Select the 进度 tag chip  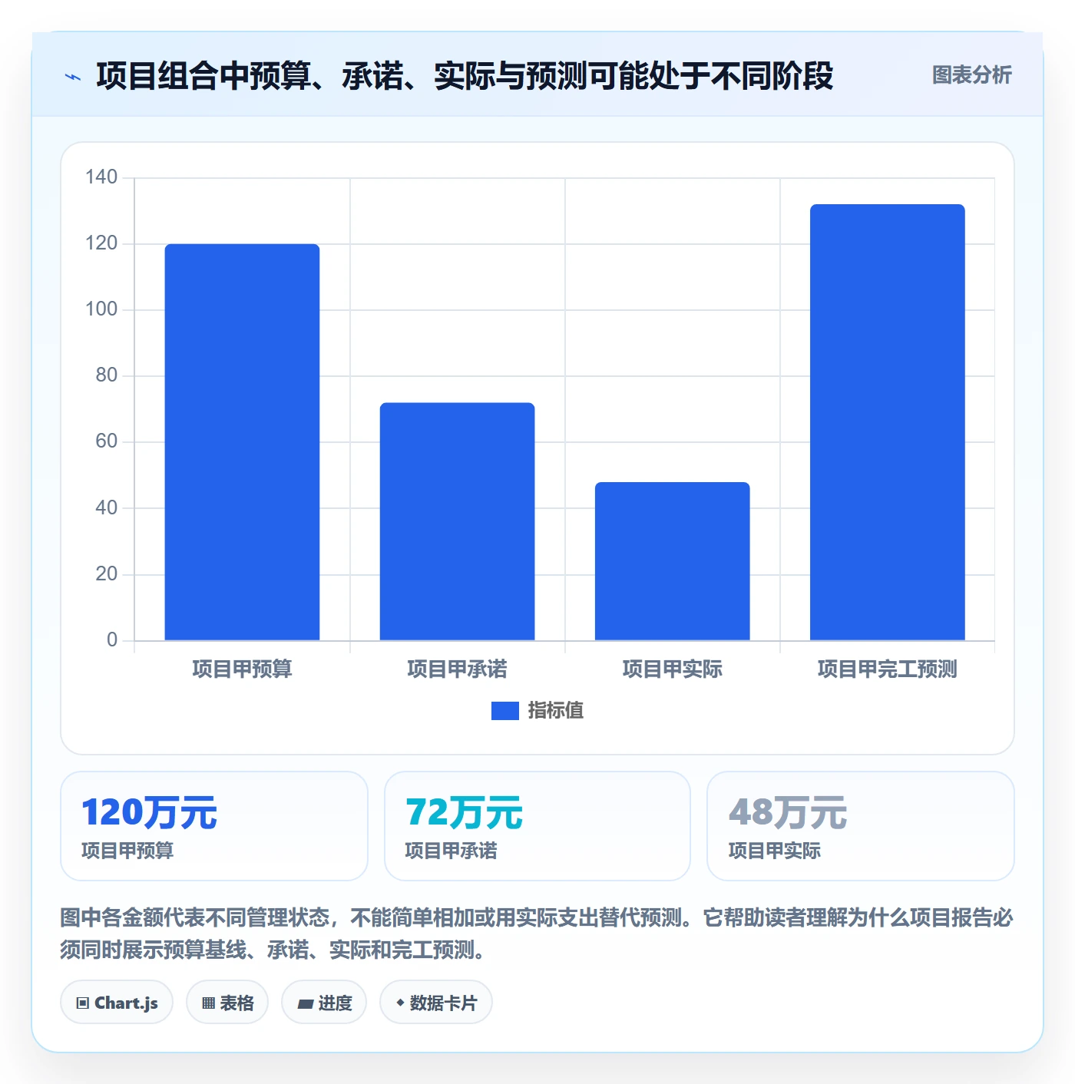click(x=324, y=1003)
